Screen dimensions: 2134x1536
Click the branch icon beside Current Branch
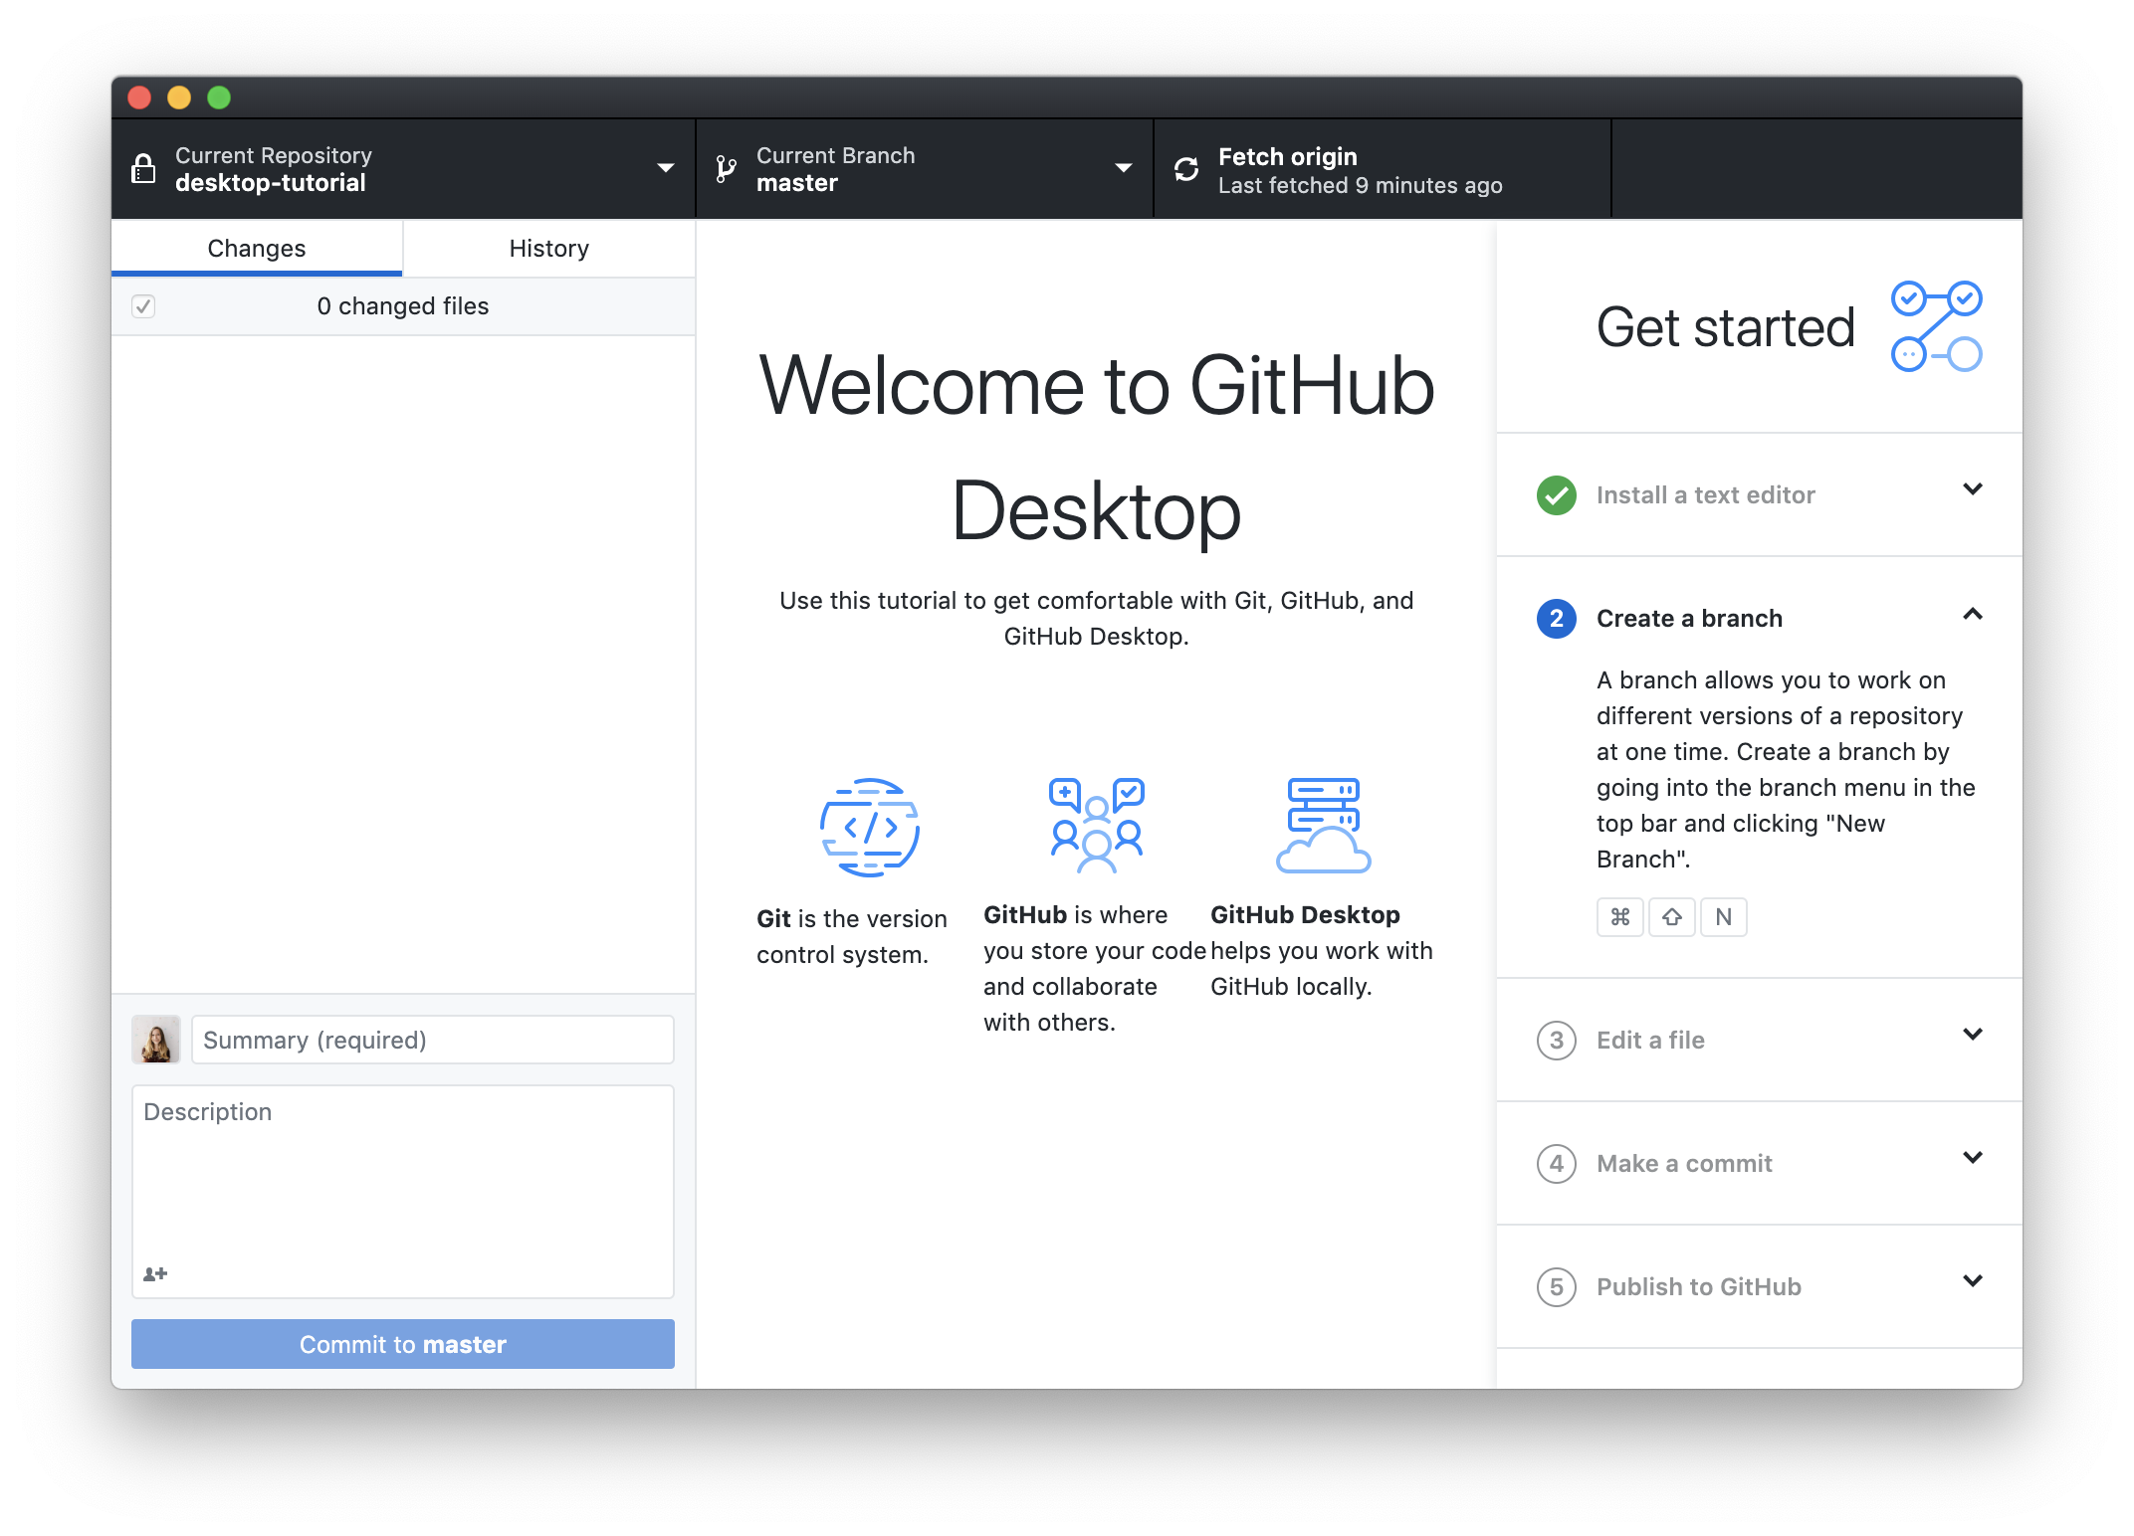coord(727,169)
